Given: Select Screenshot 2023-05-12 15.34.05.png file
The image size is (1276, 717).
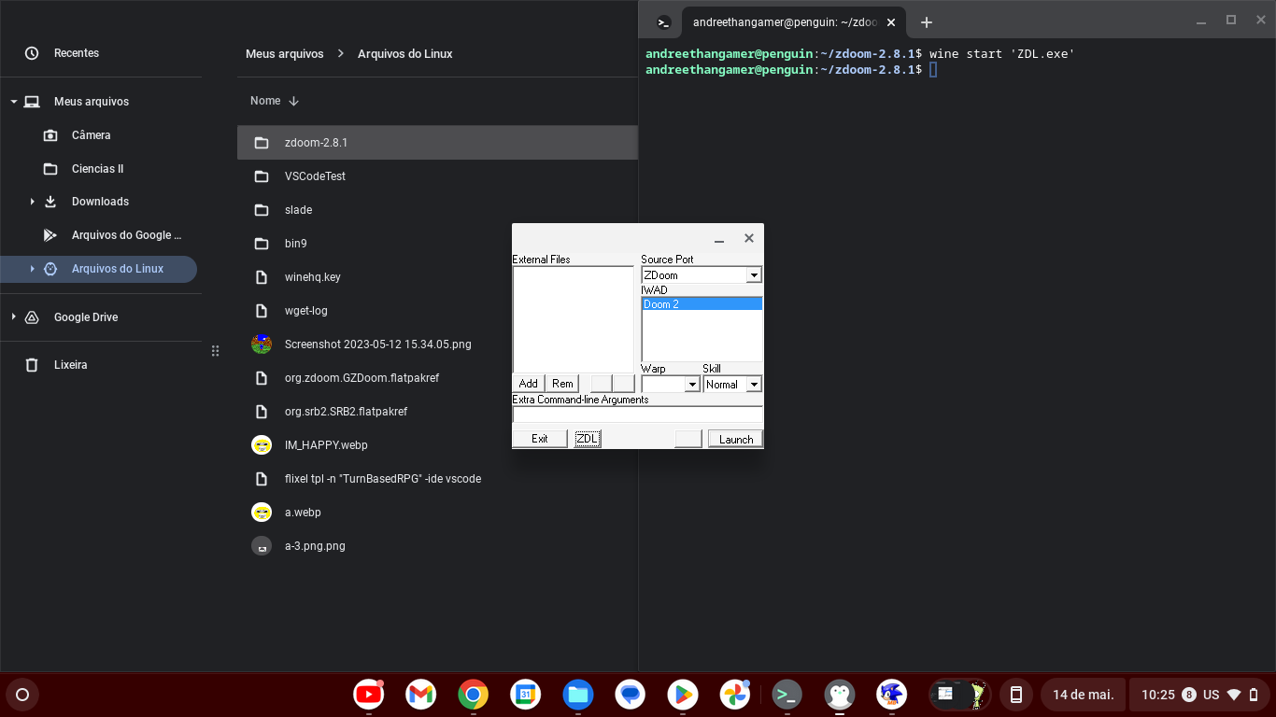Looking at the screenshot, I should point(374,344).
